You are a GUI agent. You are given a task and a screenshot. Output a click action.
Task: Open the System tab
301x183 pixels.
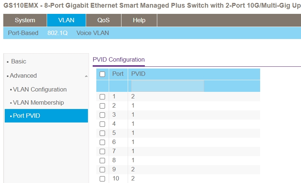coord(25,20)
